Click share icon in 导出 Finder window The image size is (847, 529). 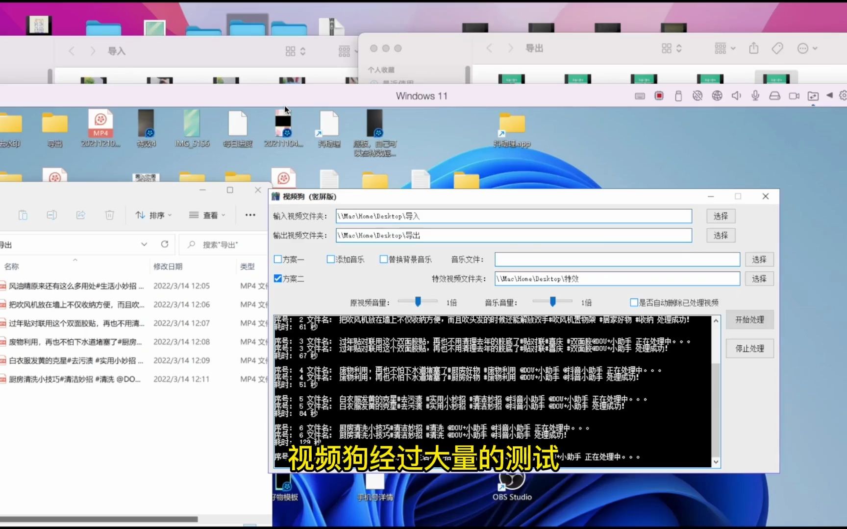coord(754,48)
